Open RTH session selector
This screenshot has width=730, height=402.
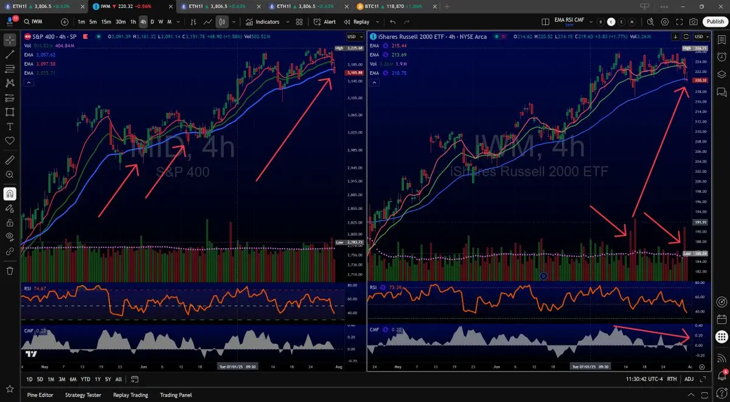(672, 379)
